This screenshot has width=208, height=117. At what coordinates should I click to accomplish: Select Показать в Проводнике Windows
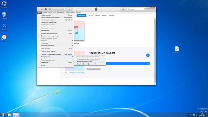click(56, 54)
